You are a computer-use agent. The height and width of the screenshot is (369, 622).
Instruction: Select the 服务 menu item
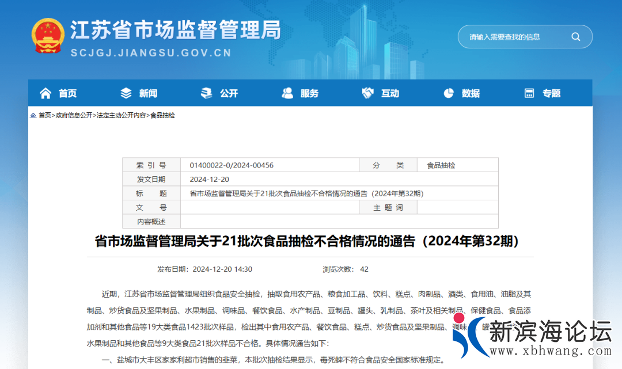tap(309, 93)
